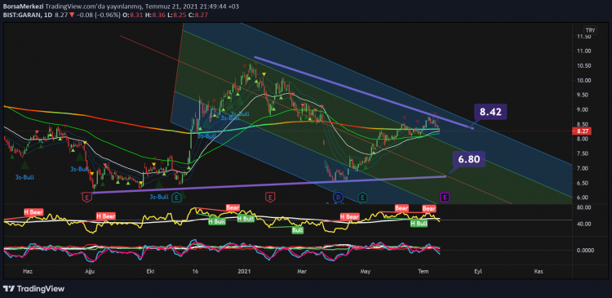Click the purple E upcoming earnings marker
The image size is (612, 298).
[x=445, y=198]
